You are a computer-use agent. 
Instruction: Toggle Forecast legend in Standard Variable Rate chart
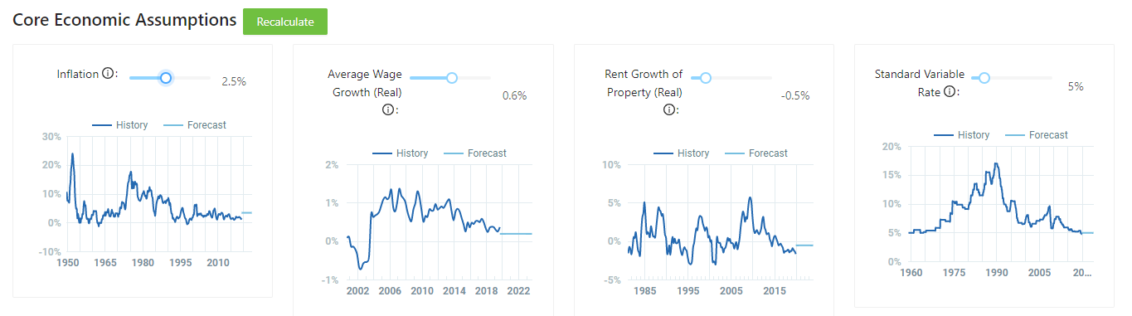click(1036, 135)
